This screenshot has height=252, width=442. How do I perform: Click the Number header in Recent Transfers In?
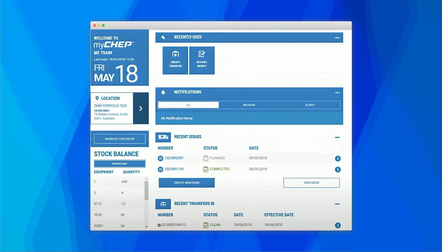[x=165, y=215]
